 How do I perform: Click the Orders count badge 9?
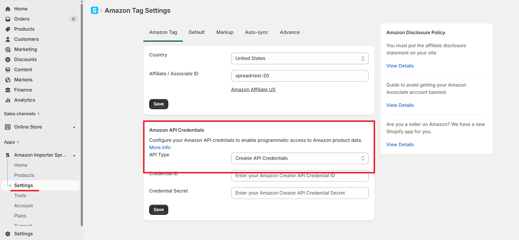pos(73,19)
